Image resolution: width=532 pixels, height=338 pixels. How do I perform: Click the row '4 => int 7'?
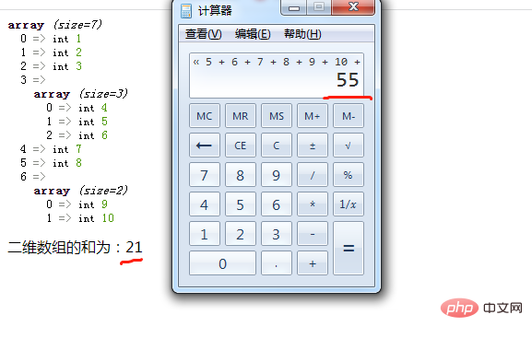51,149
